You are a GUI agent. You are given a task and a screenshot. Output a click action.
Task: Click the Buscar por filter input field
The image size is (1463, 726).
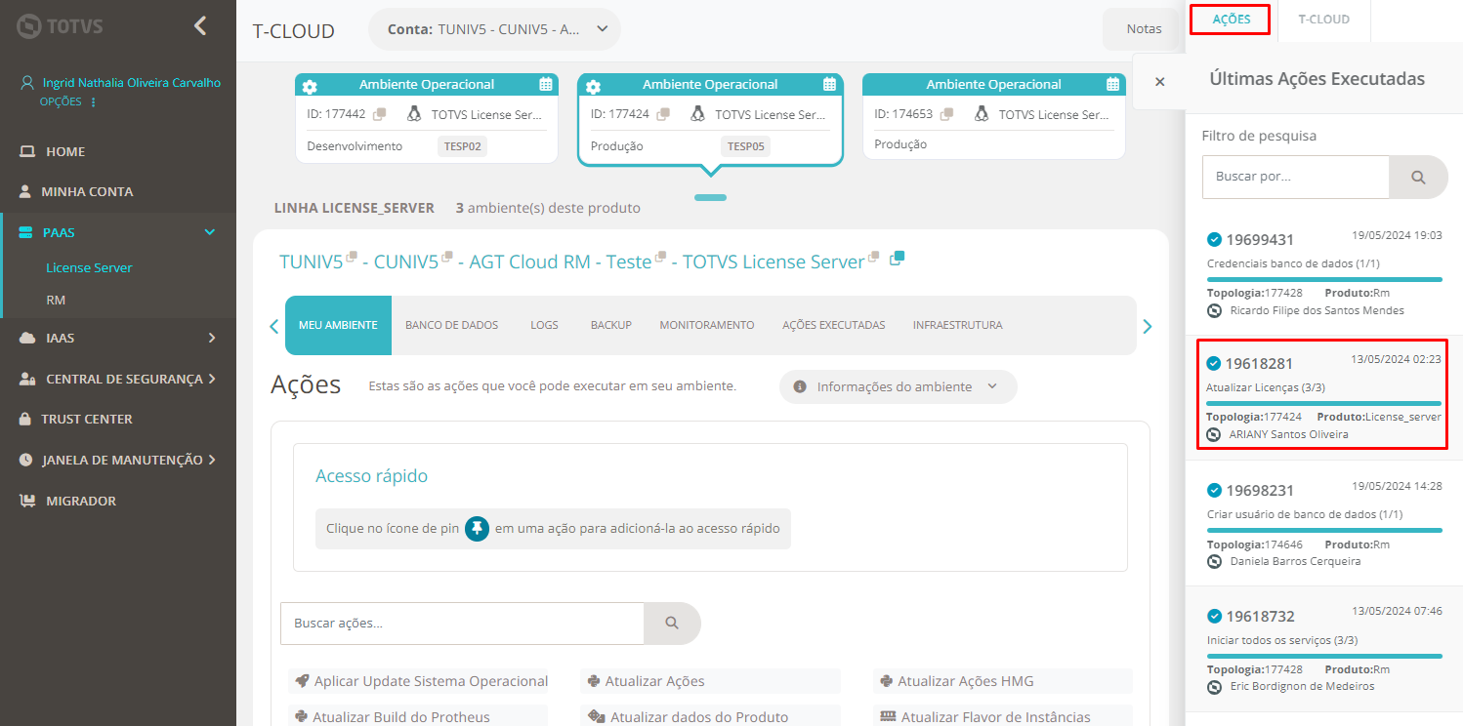pos(1295,178)
